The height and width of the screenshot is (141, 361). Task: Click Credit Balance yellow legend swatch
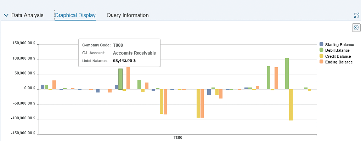point(321,56)
